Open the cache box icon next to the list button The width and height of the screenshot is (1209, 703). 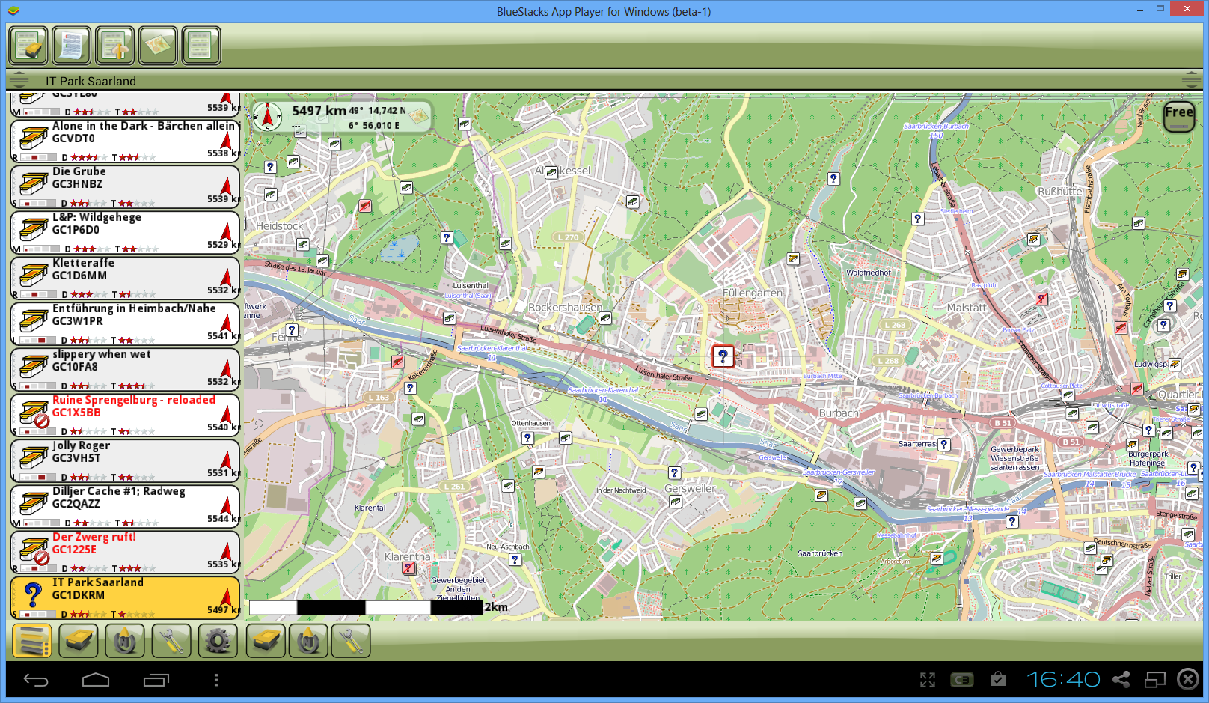(x=79, y=641)
